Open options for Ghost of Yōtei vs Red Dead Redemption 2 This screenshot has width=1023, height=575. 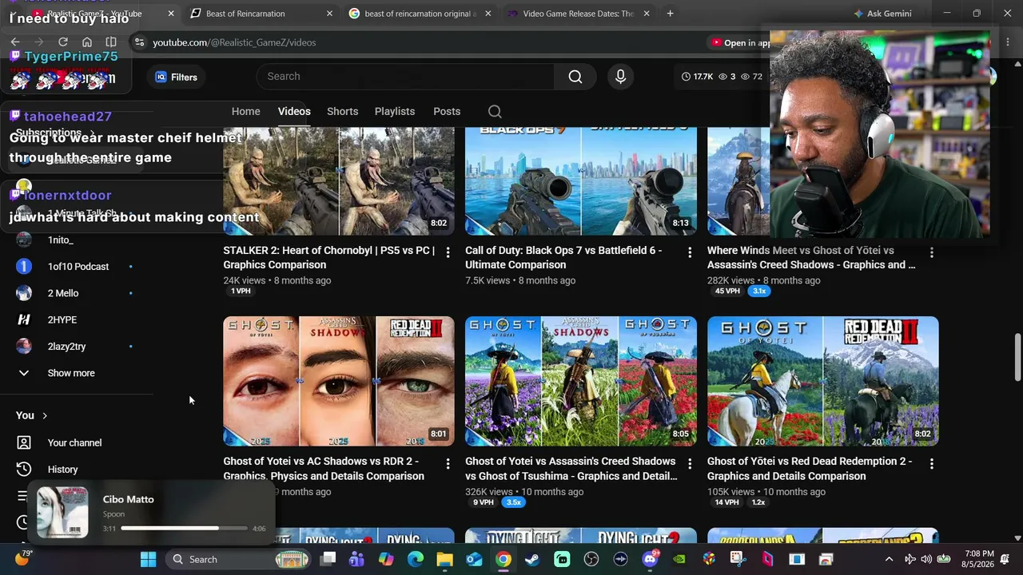932,463
